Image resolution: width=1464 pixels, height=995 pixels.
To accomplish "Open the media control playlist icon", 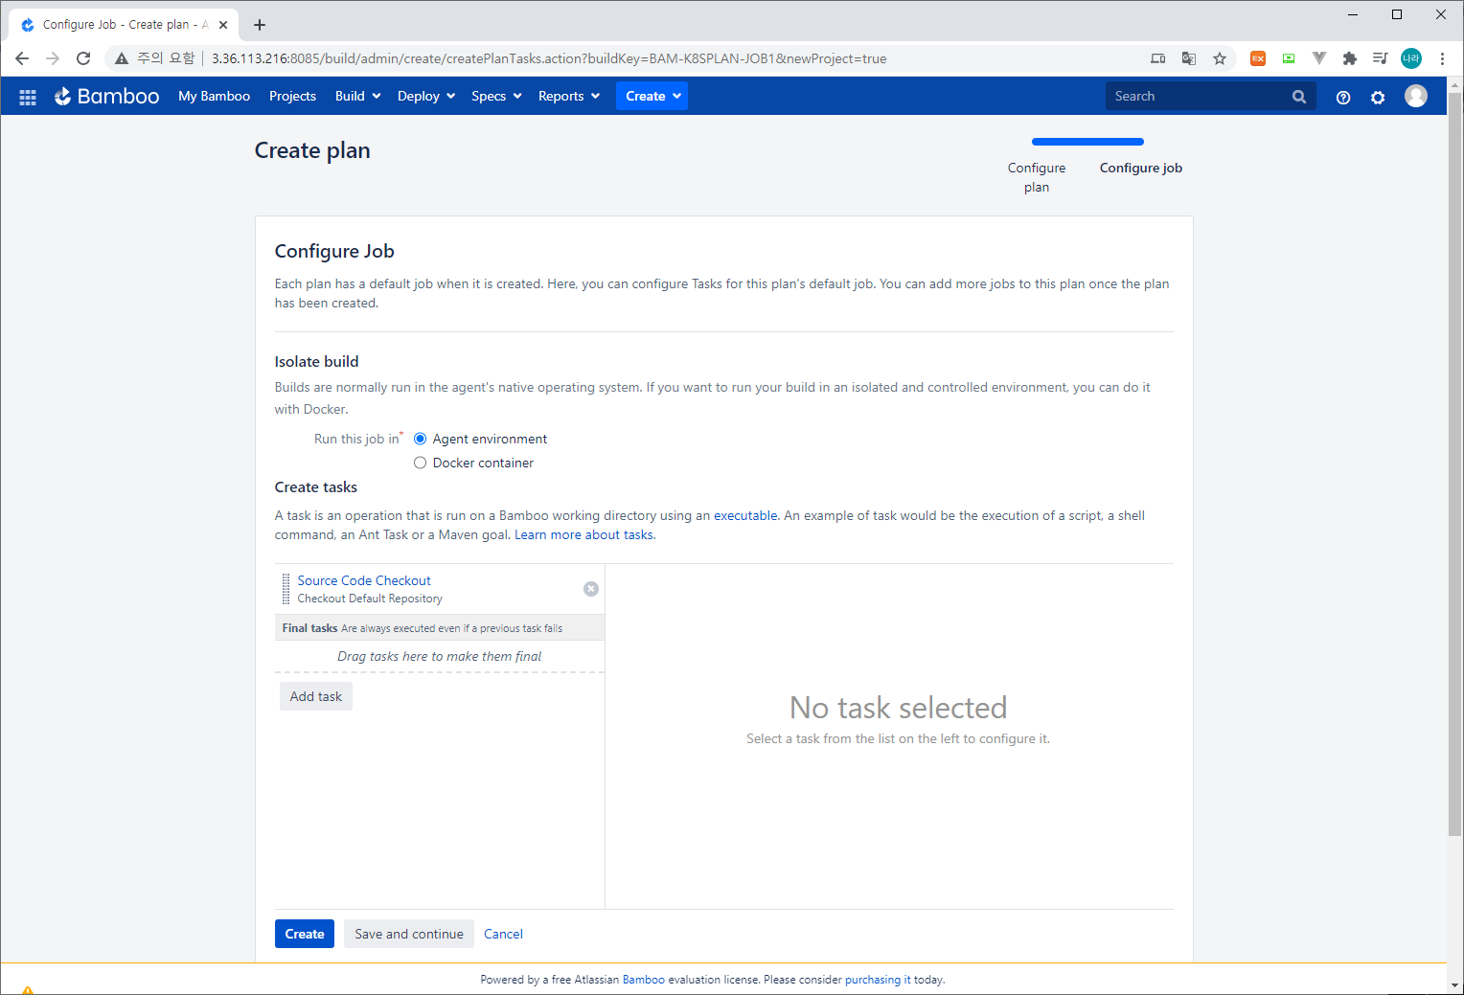I will click(1381, 58).
